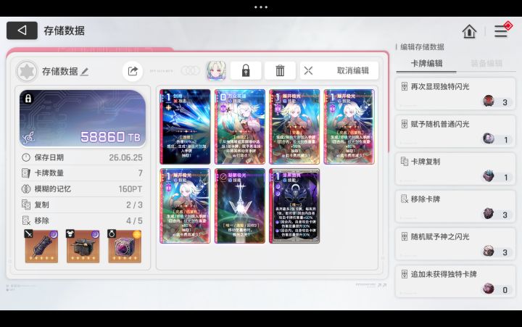Click the 万众英雄 skill card

[240, 127]
